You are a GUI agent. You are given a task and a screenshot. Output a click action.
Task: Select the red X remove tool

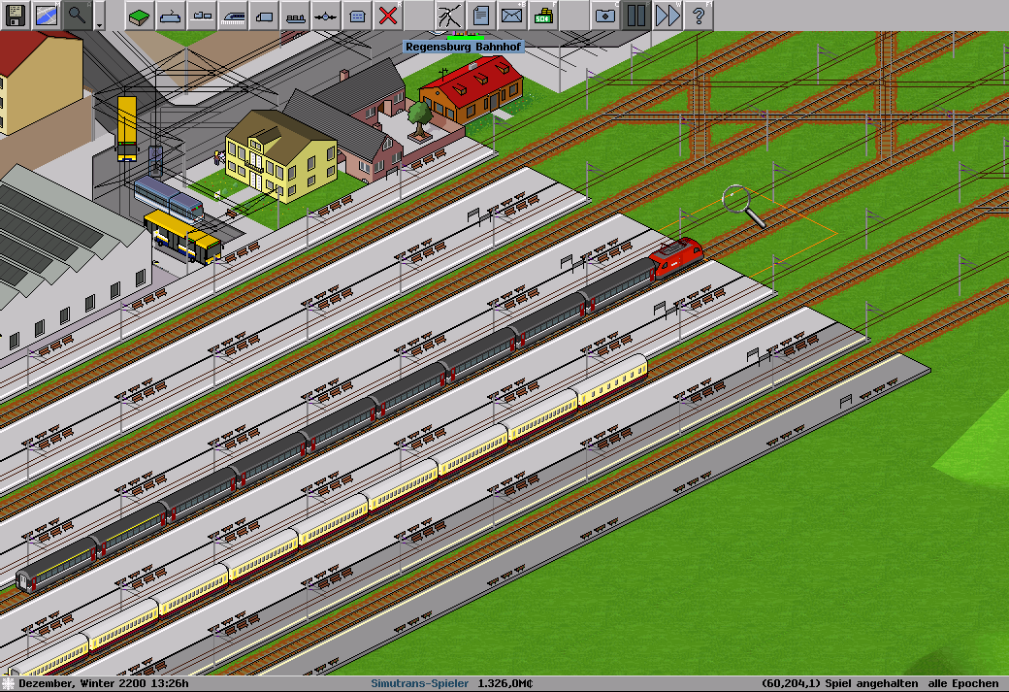coord(388,15)
